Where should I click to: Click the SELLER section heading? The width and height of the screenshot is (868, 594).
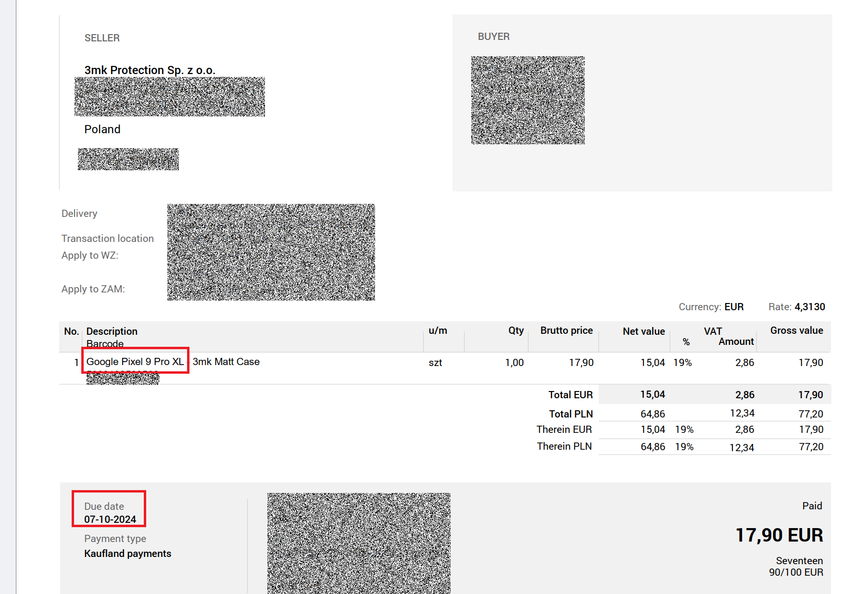click(x=102, y=38)
